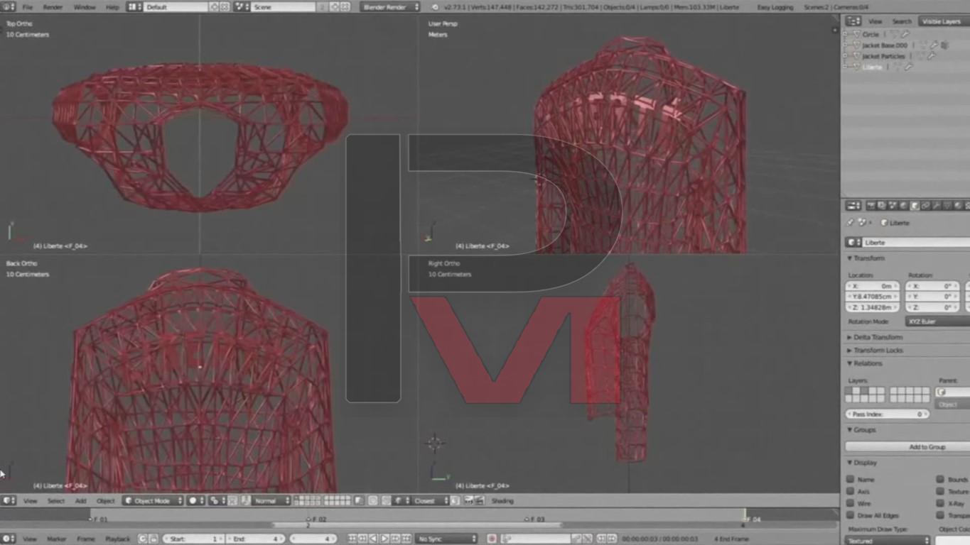Screen dimensions: 970x545
Task: Open the 3D view Select menu
Action: (x=56, y=501)
